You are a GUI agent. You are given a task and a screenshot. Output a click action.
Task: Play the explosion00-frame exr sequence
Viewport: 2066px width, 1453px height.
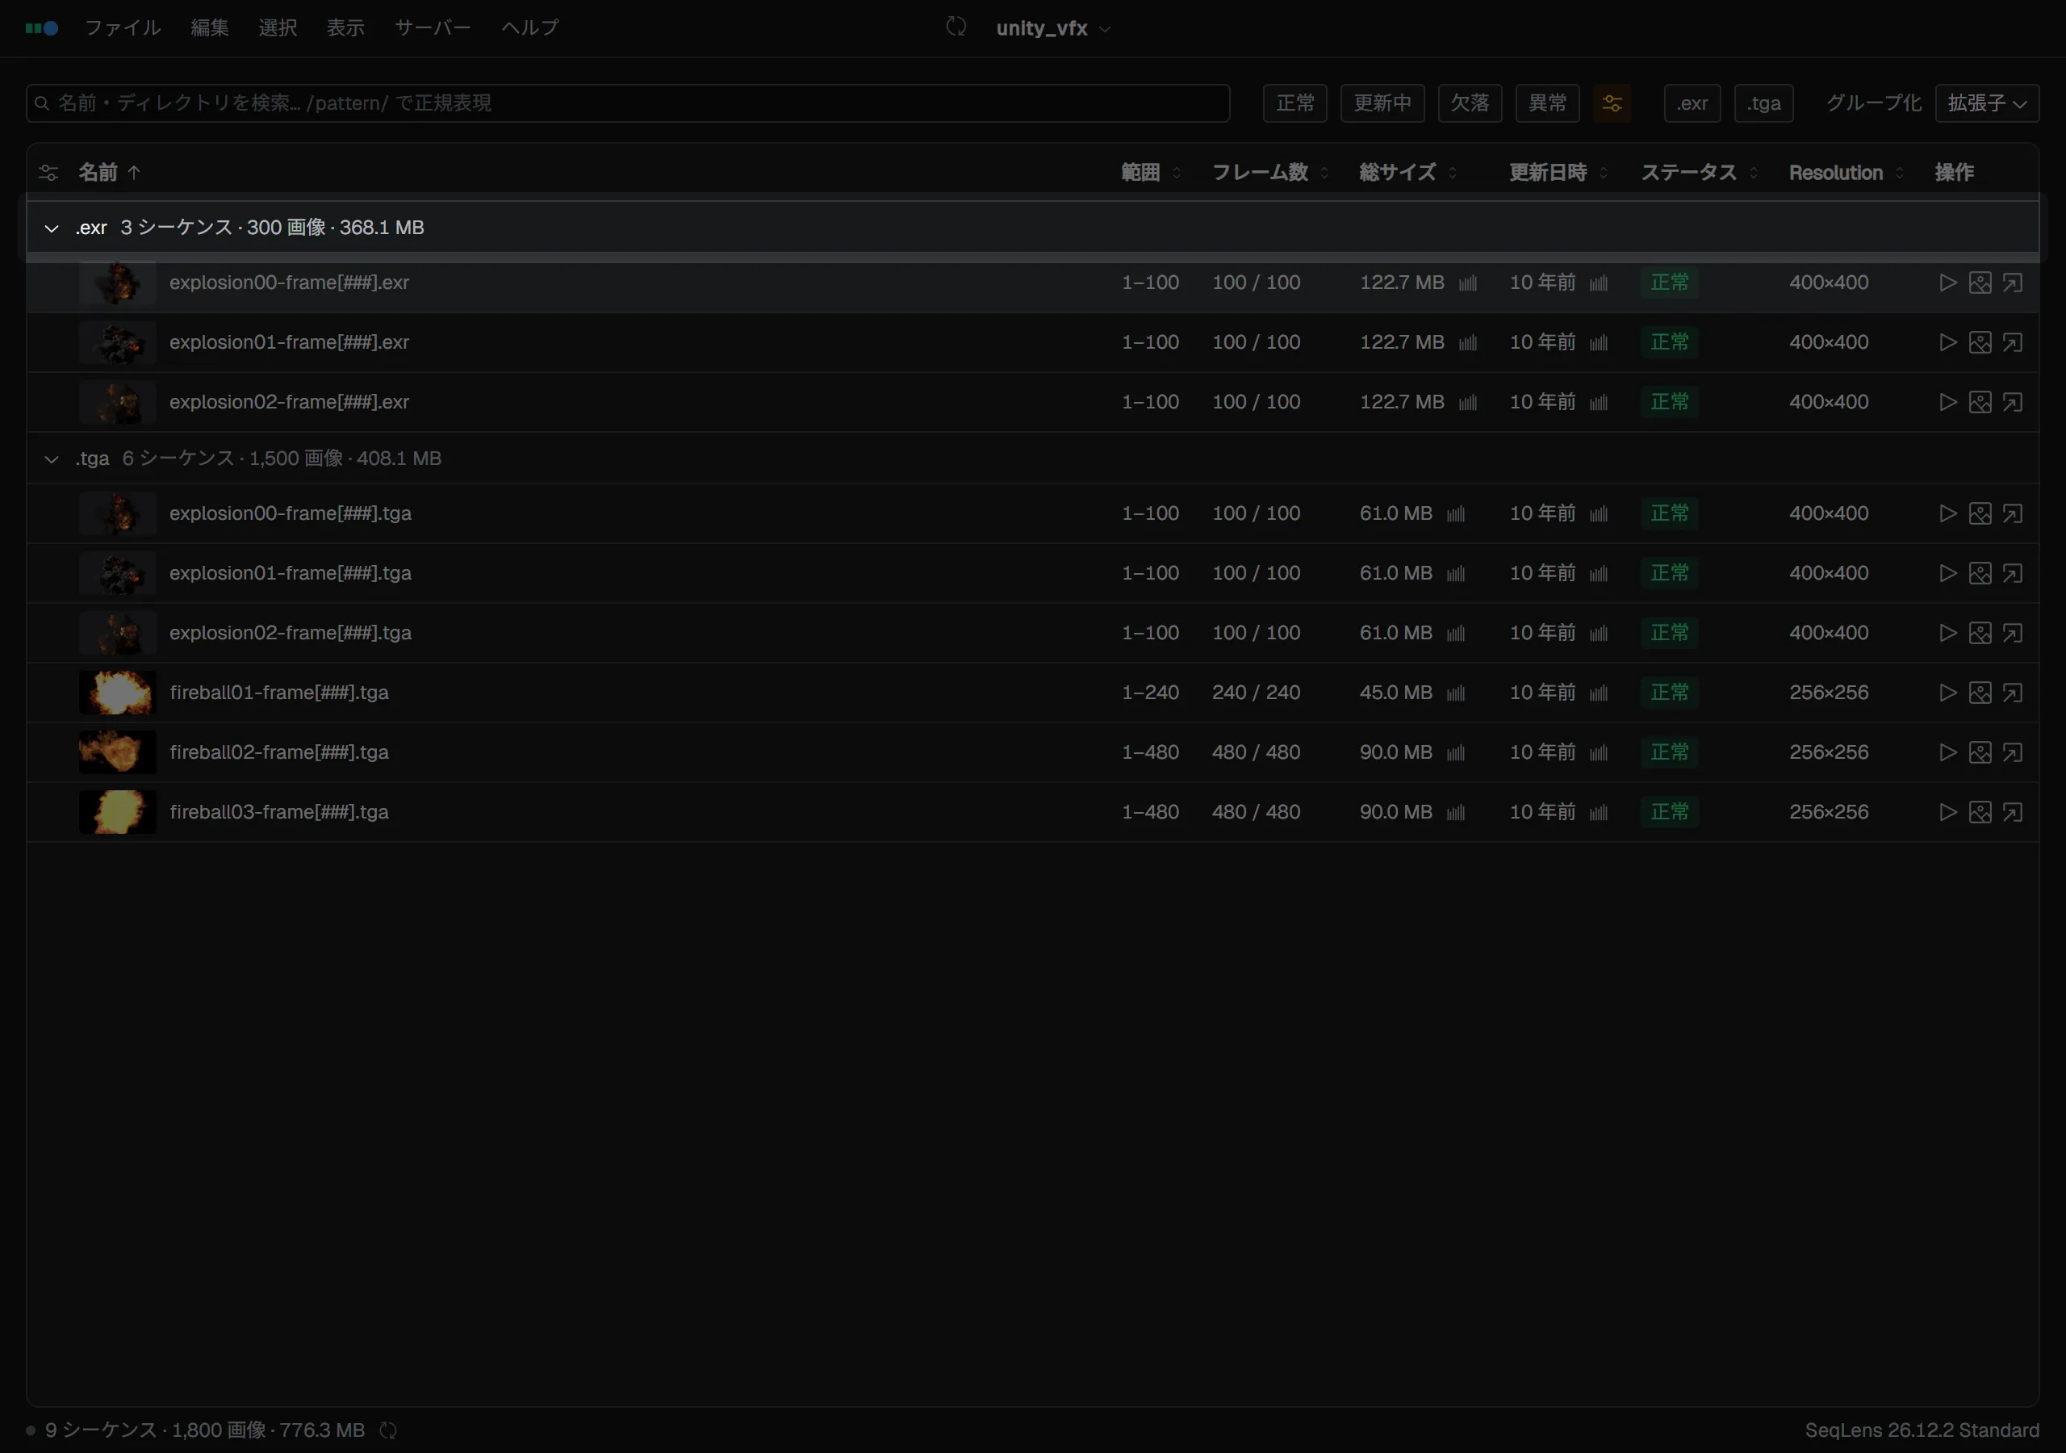(x=1947, y=283)
